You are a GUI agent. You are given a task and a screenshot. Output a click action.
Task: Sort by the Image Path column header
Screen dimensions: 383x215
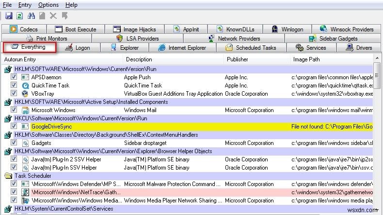pos(332,59)
